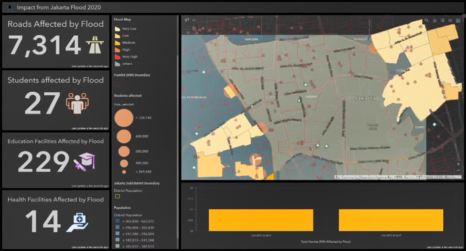Click the people icon in Students card

[x=77, y=103]
